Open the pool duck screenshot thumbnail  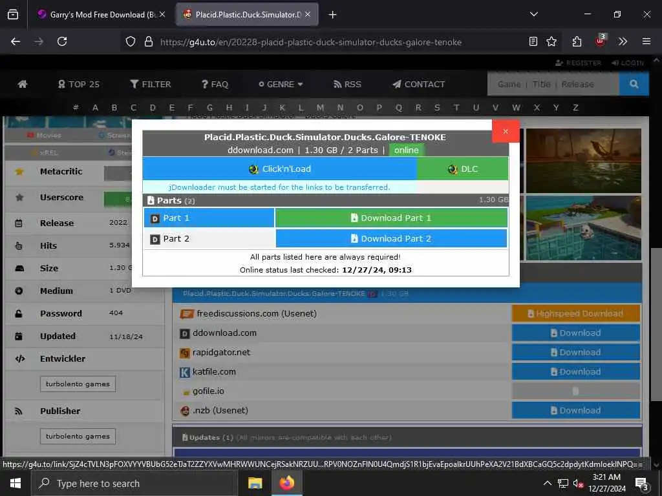point(584,228)
